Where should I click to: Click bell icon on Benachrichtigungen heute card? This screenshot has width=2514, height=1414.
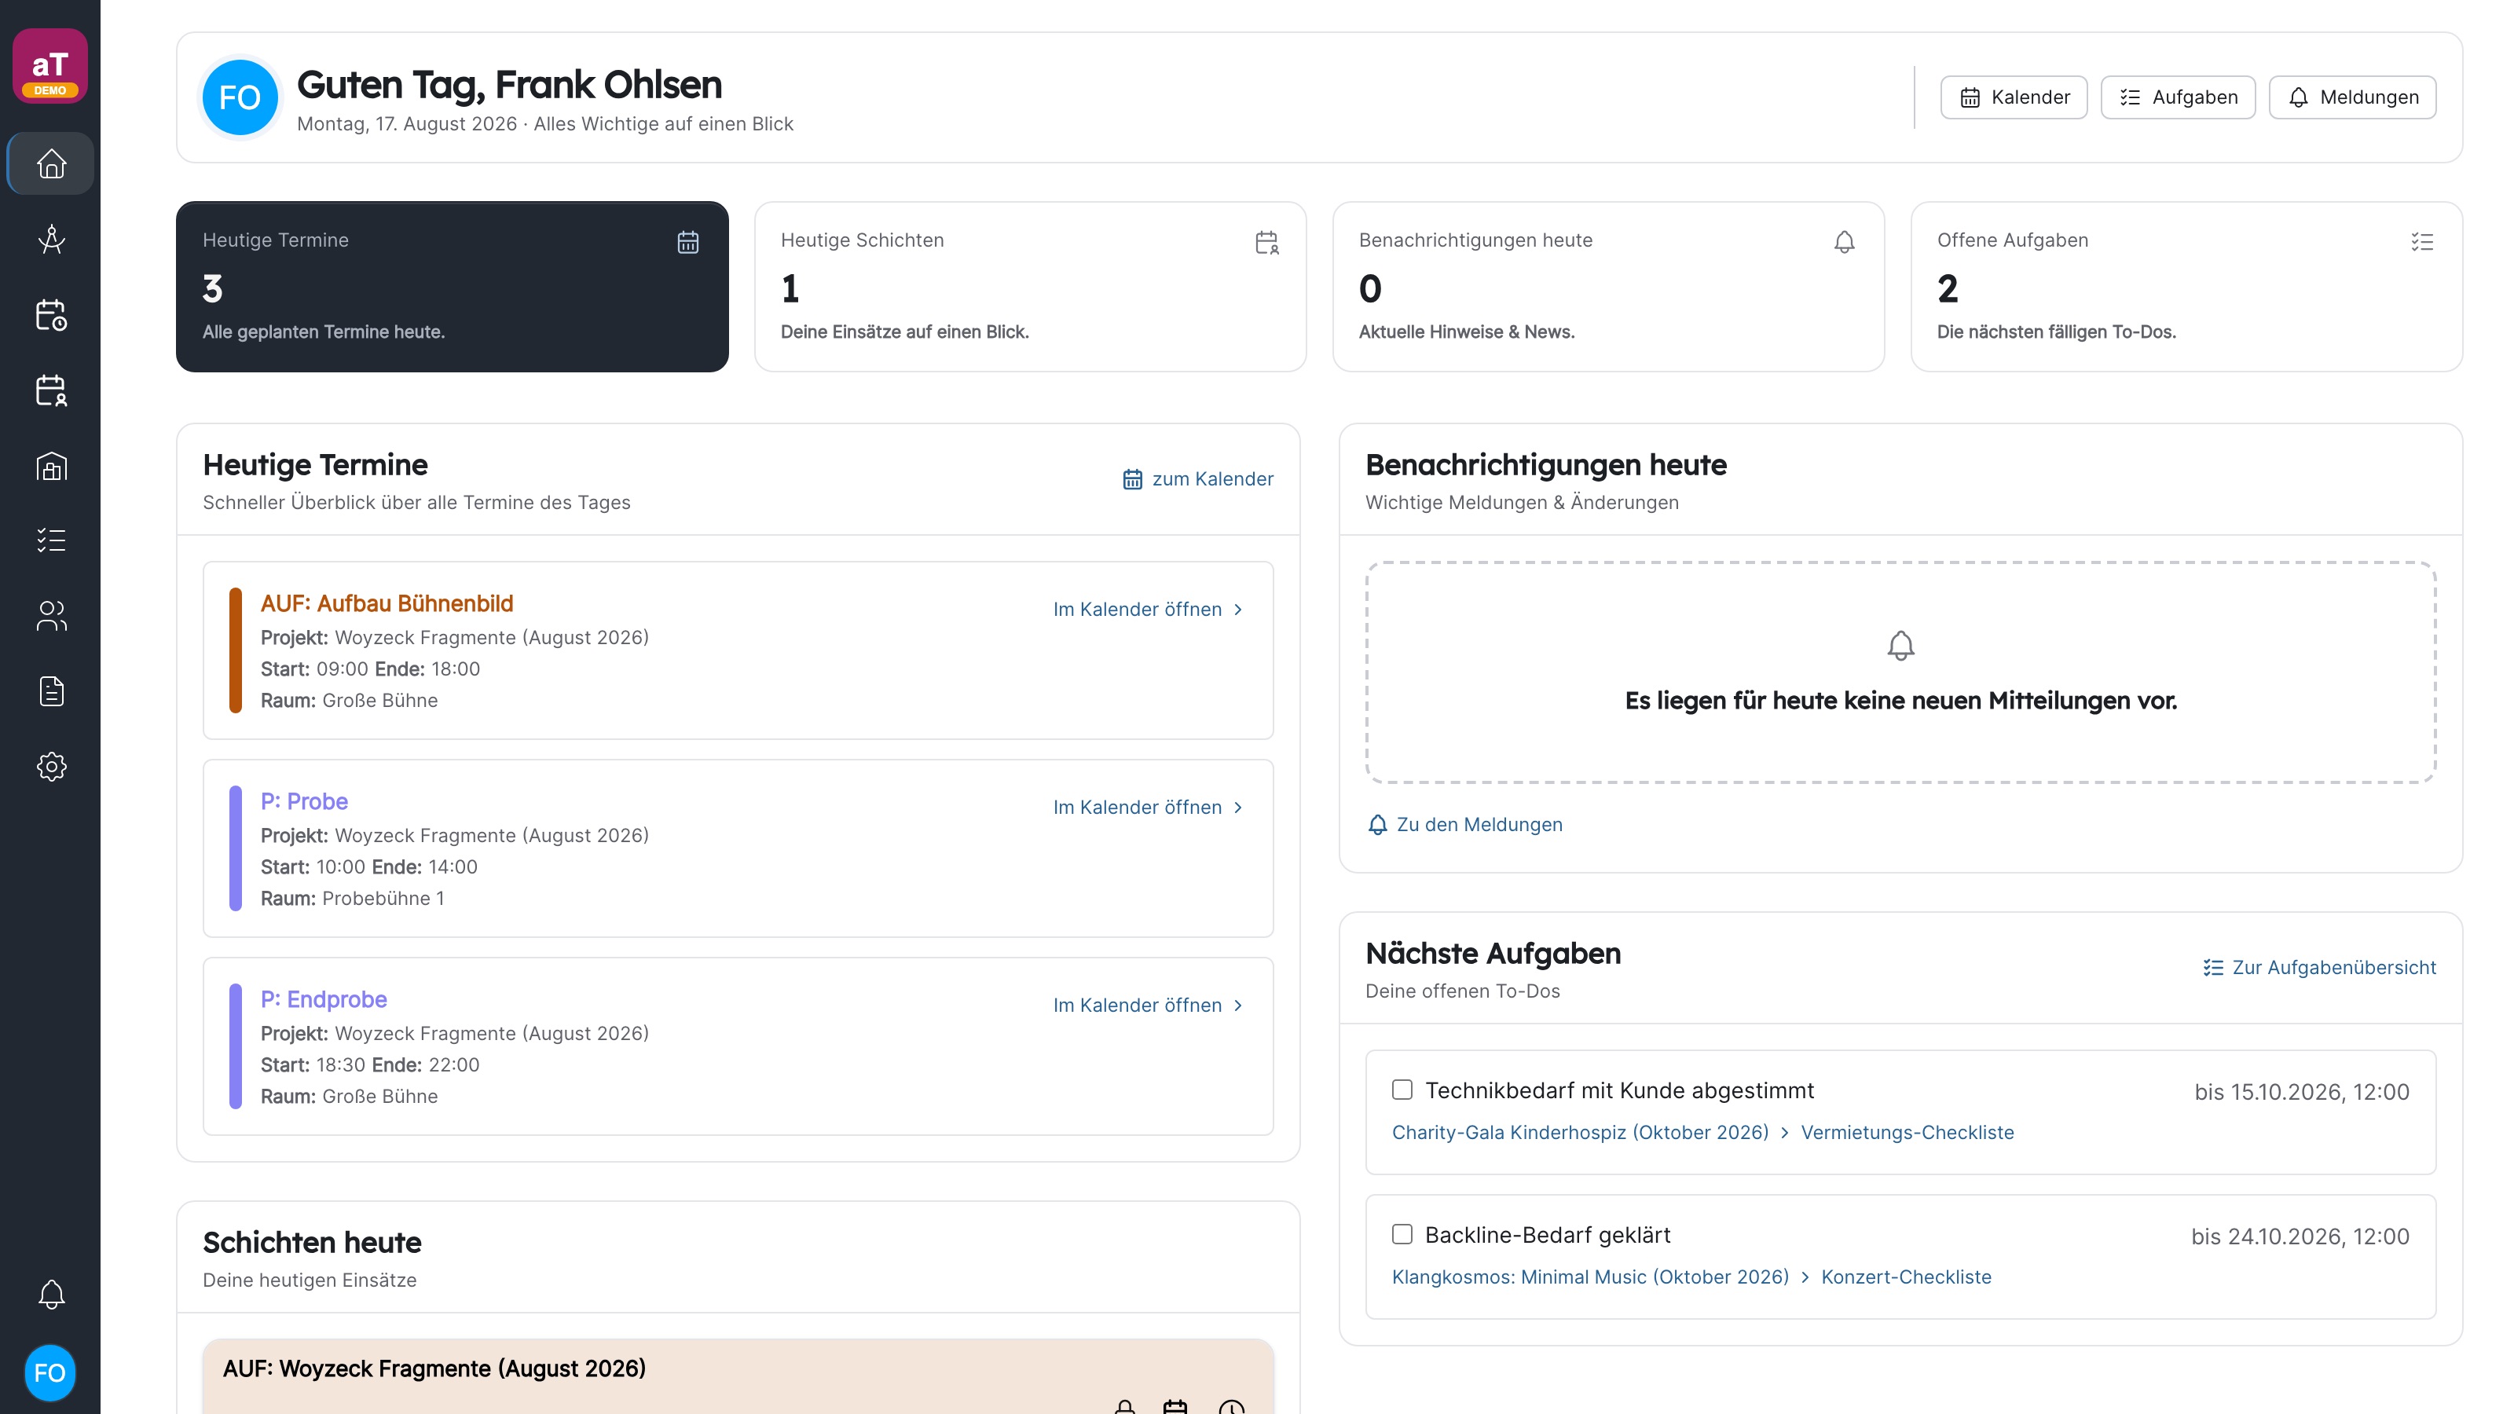[x=1845, y=242]
